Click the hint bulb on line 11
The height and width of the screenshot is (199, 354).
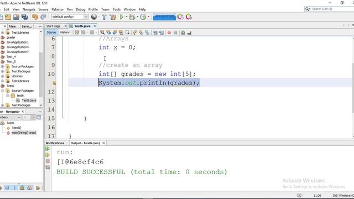click(54, 83)
